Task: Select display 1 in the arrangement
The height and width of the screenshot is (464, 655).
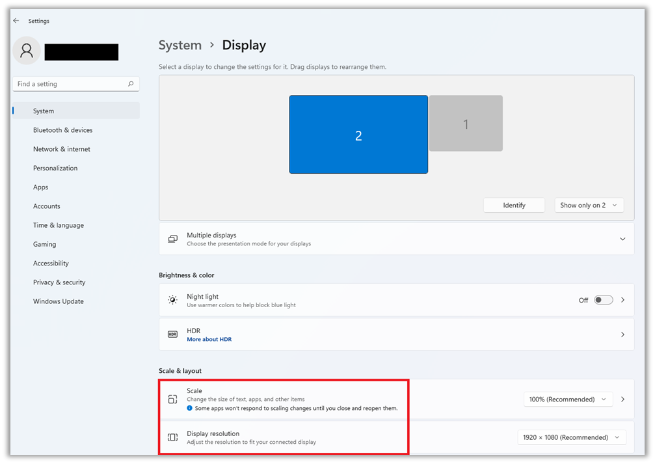Action: pyautogui.click(x=466, y=124)
